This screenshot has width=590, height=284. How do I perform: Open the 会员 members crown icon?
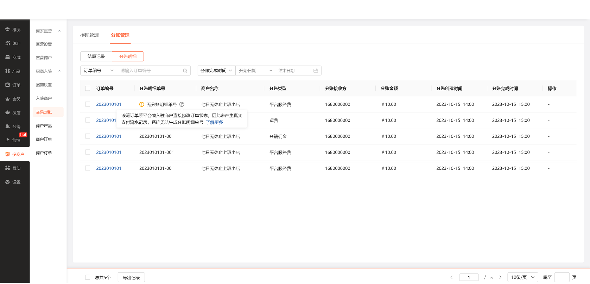click(7, 99)
